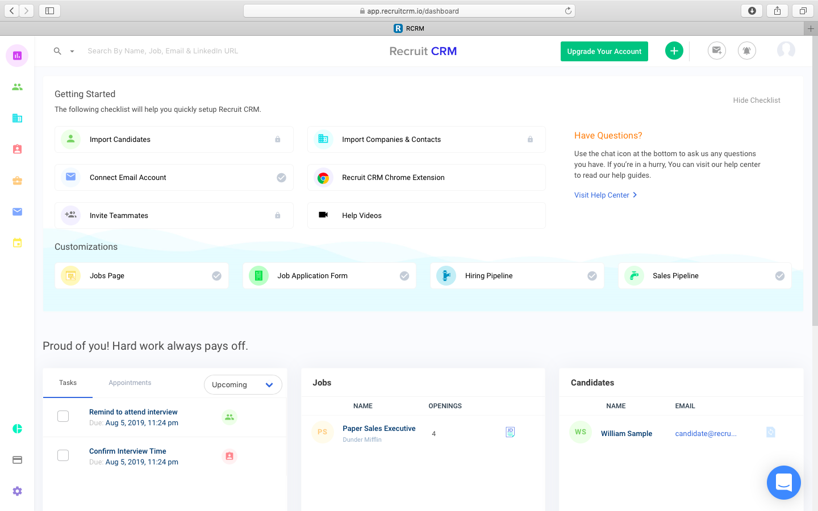This screenshot has height=511, width=818.
Task: Click the WS avatar in the Candidates list
Action: click(581, 432)
